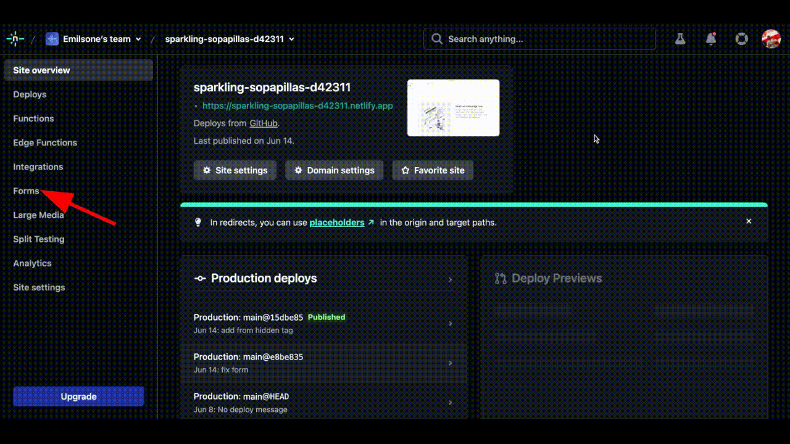Click the Site settings button

click(x=235, y=170)
